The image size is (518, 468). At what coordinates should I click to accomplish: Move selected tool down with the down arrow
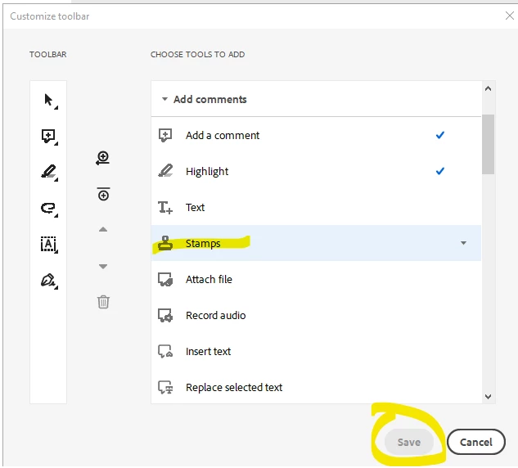[103, 266]
